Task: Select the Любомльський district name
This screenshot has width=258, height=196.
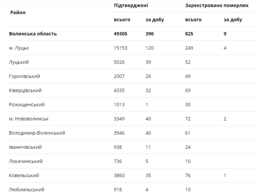Action: coord(26,190)
